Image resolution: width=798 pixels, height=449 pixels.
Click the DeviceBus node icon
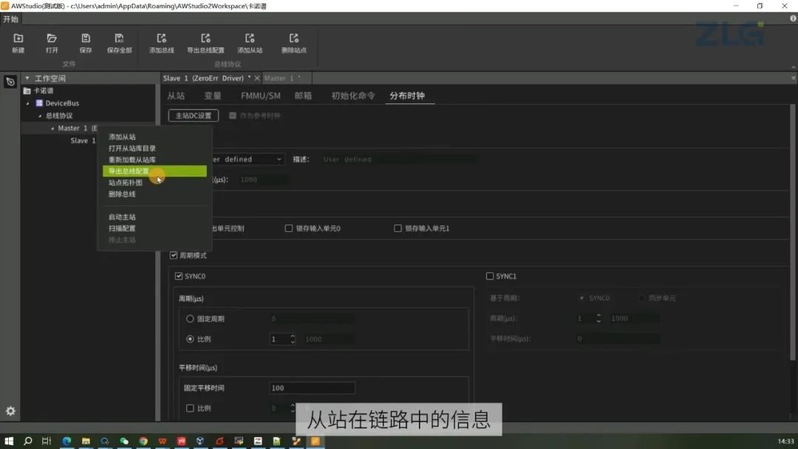pos(39,103)
